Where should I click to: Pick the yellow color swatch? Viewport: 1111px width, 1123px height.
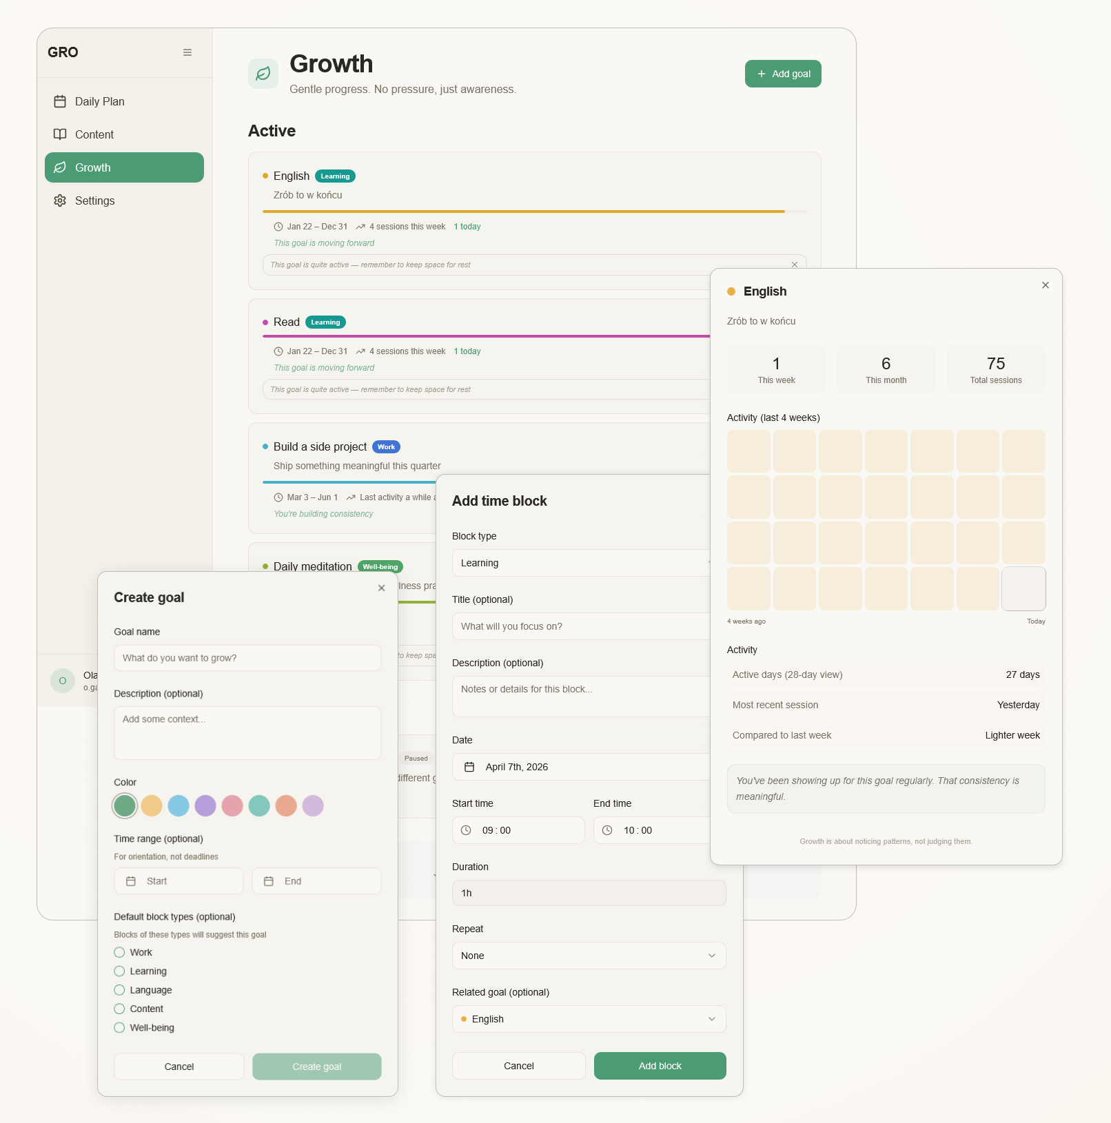click(x=152, y=805)
